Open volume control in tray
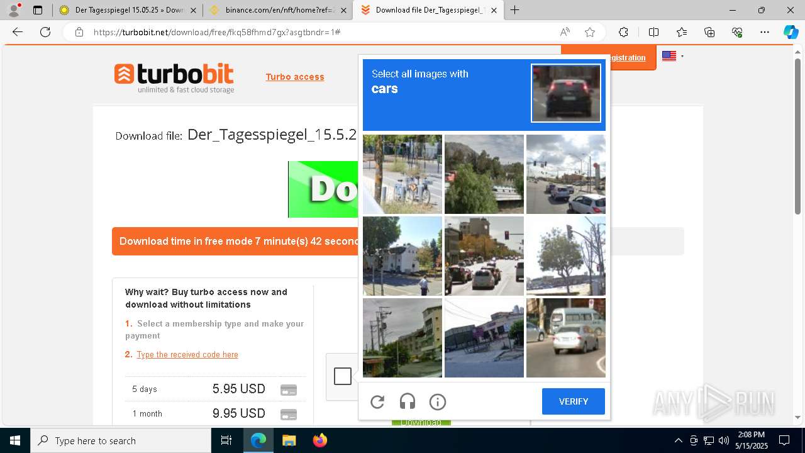Image resolution: width=805 pixels, height=453 pixels. (724, 440)
